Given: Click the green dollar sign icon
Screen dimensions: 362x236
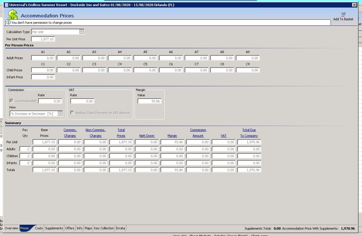Looking at the screenshot, I should tap(13, 15).
